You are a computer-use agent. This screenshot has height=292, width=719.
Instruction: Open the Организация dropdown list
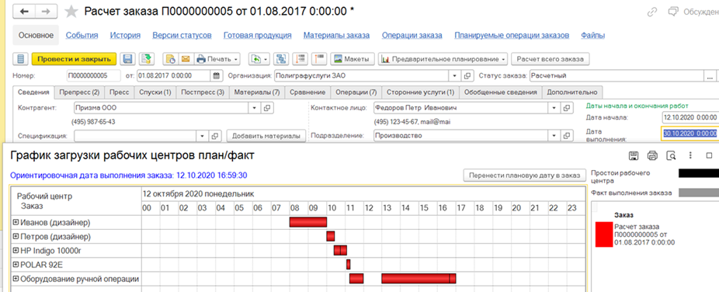(x=454, y=75)
